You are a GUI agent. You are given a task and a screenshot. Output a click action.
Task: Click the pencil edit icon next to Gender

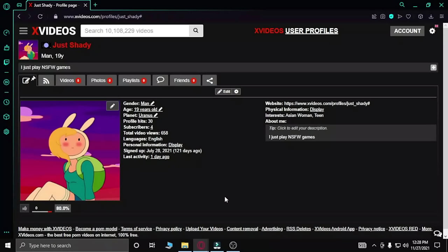tap(152, 104)
